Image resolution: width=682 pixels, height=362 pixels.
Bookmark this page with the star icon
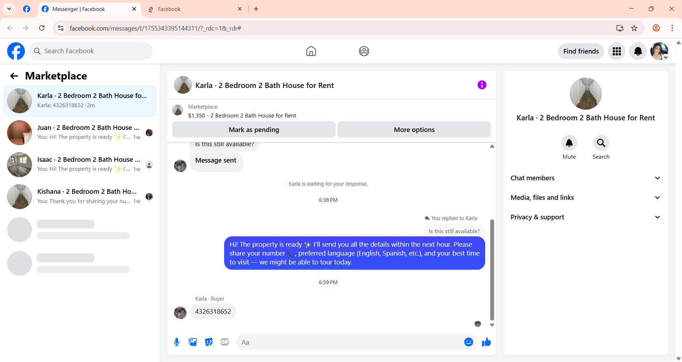pos(634,28)
